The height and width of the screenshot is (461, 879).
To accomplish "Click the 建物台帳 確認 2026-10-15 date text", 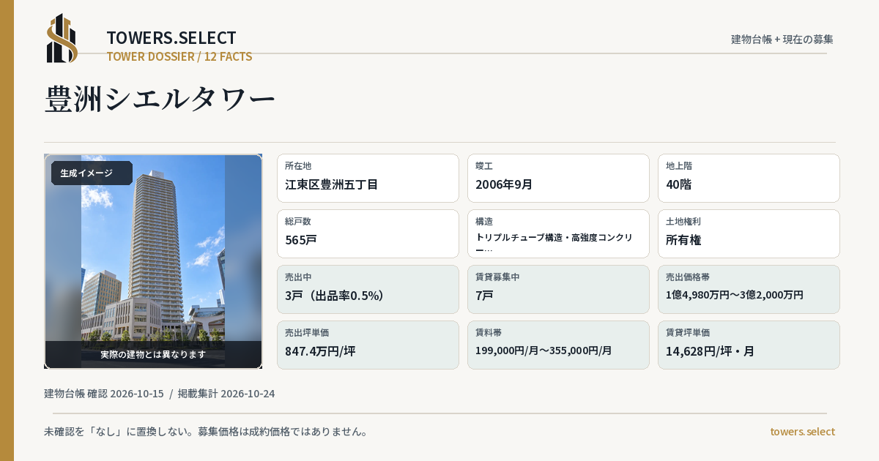I will tap(104, 394).
